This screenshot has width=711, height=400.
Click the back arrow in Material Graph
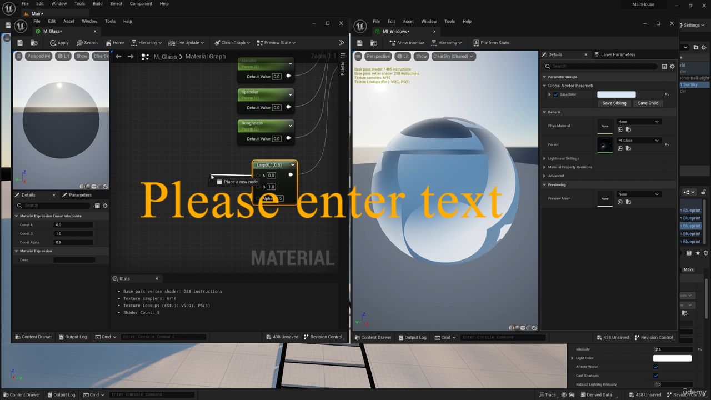[x=118, y=57]
